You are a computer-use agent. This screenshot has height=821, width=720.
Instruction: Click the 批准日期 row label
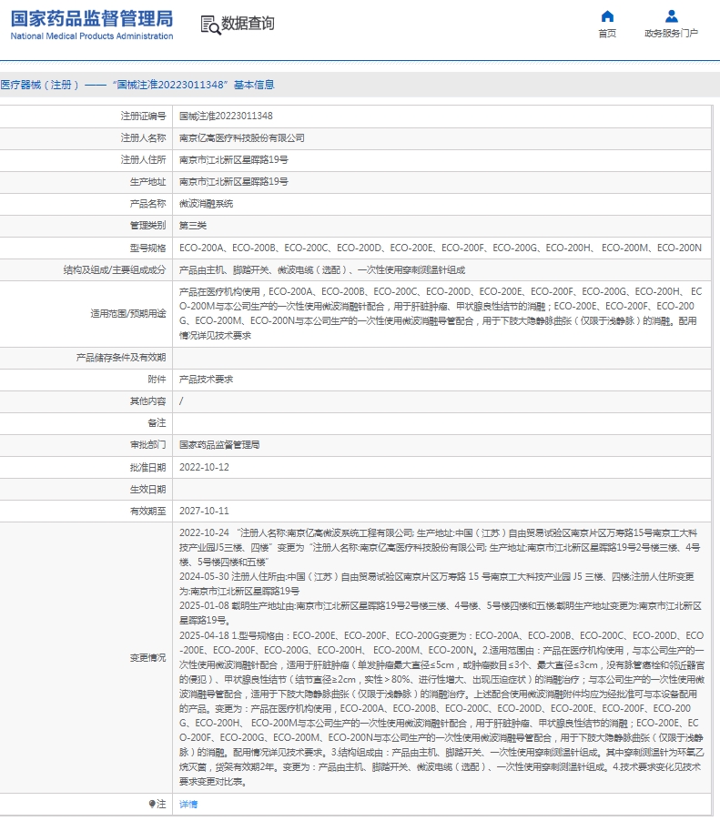click(147, 467)
